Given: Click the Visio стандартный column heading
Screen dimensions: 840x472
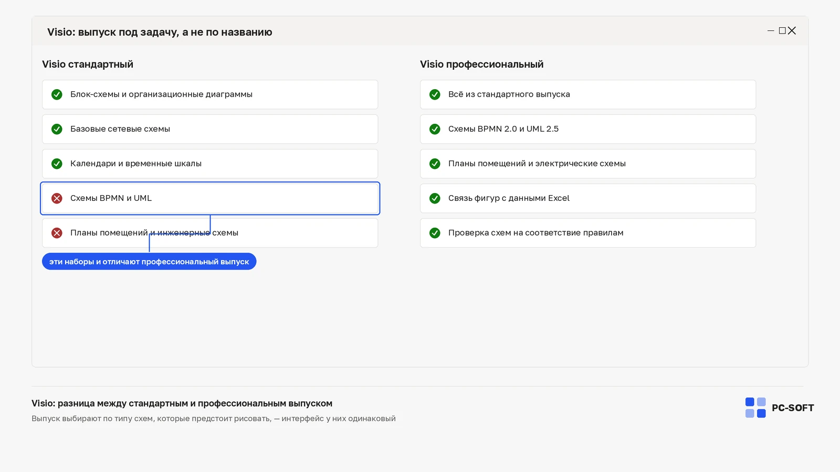Looking at the screenshot, I should [x=88, y=65].
